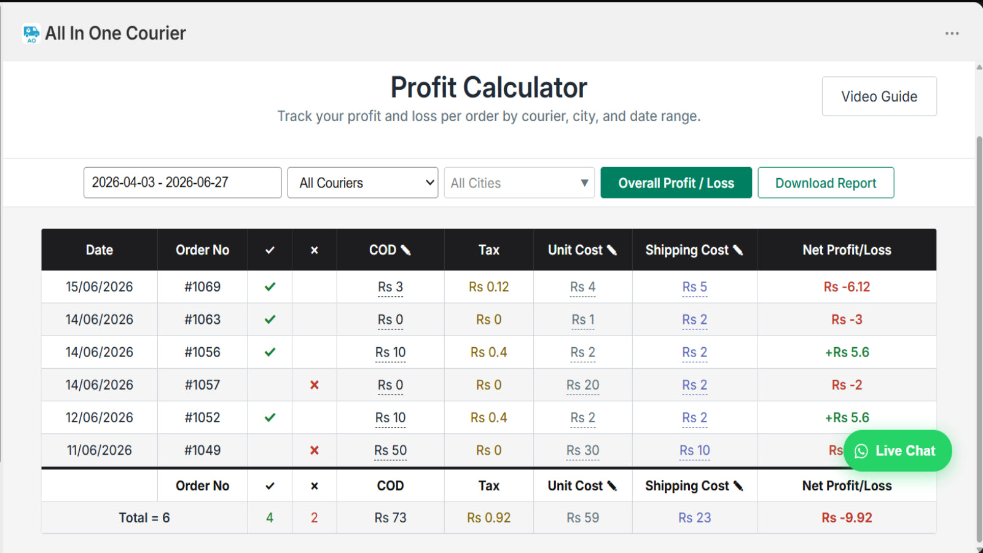Viewport: 983px width, 553px height.
Task: Click the green checkmark for order #1069
Action: pyautogui.click(x=270, y=287)
